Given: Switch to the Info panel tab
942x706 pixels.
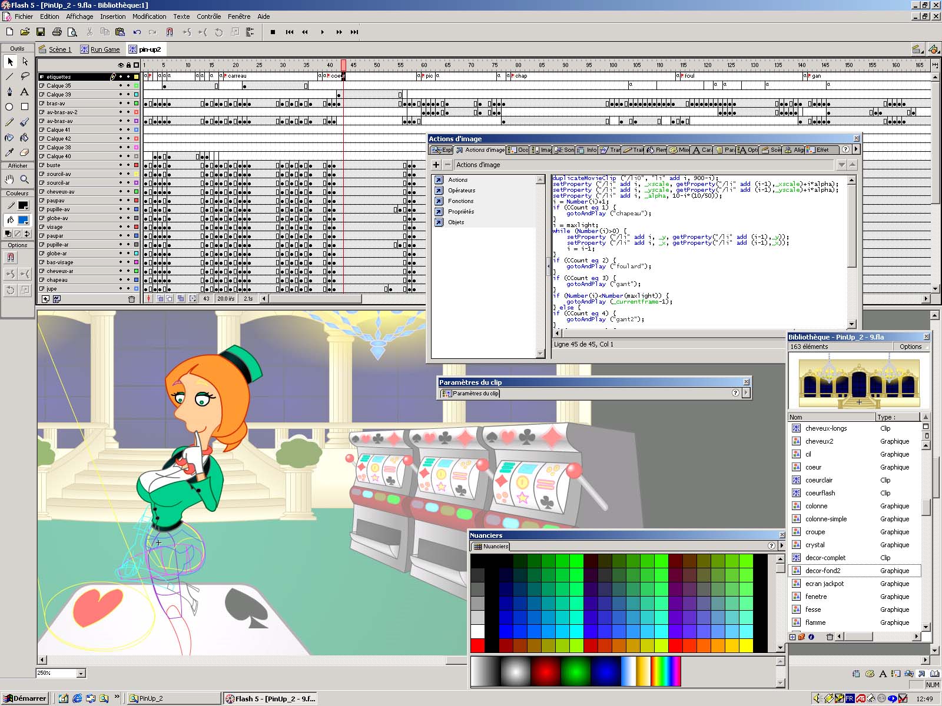Looking at the screenshot, I should pos(587,150).
